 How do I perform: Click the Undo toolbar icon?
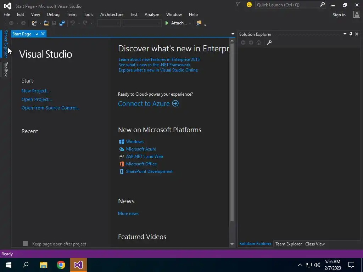(73, 23)
